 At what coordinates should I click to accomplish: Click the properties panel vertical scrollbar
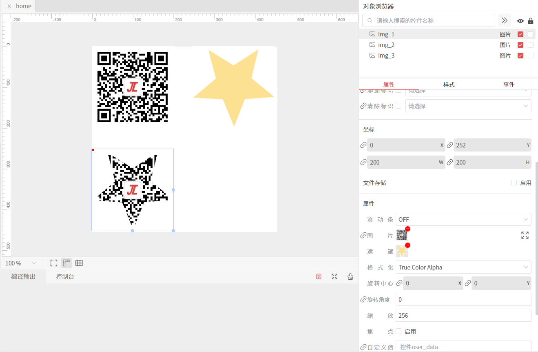click(536, 238)
